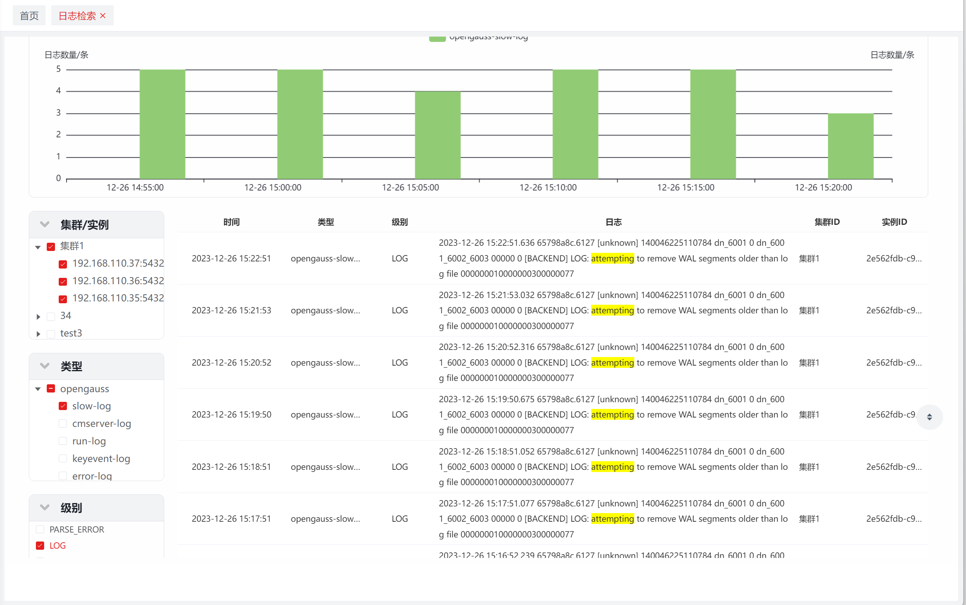The image size is (966, 605).
Task: Expand the test3 cluster node
Action: [38, 334]
